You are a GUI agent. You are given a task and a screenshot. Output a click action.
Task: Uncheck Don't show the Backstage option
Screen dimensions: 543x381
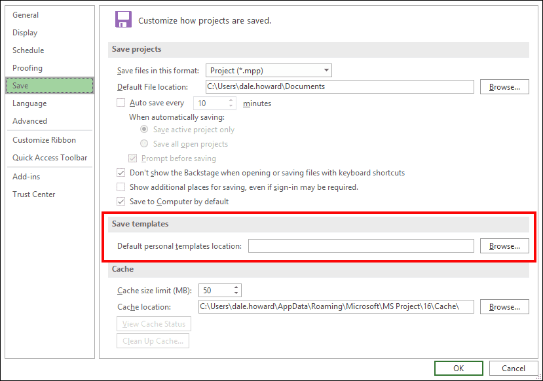pyautogui.click(x=121, y=173)
